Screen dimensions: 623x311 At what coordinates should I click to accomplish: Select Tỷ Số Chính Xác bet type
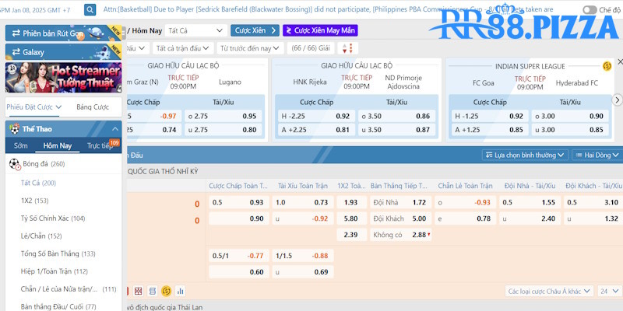(x=53, y=218)
